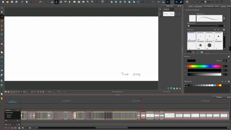Click the Undo arrow icon
This screenshot has width=231, height=130.
[41, 2]
